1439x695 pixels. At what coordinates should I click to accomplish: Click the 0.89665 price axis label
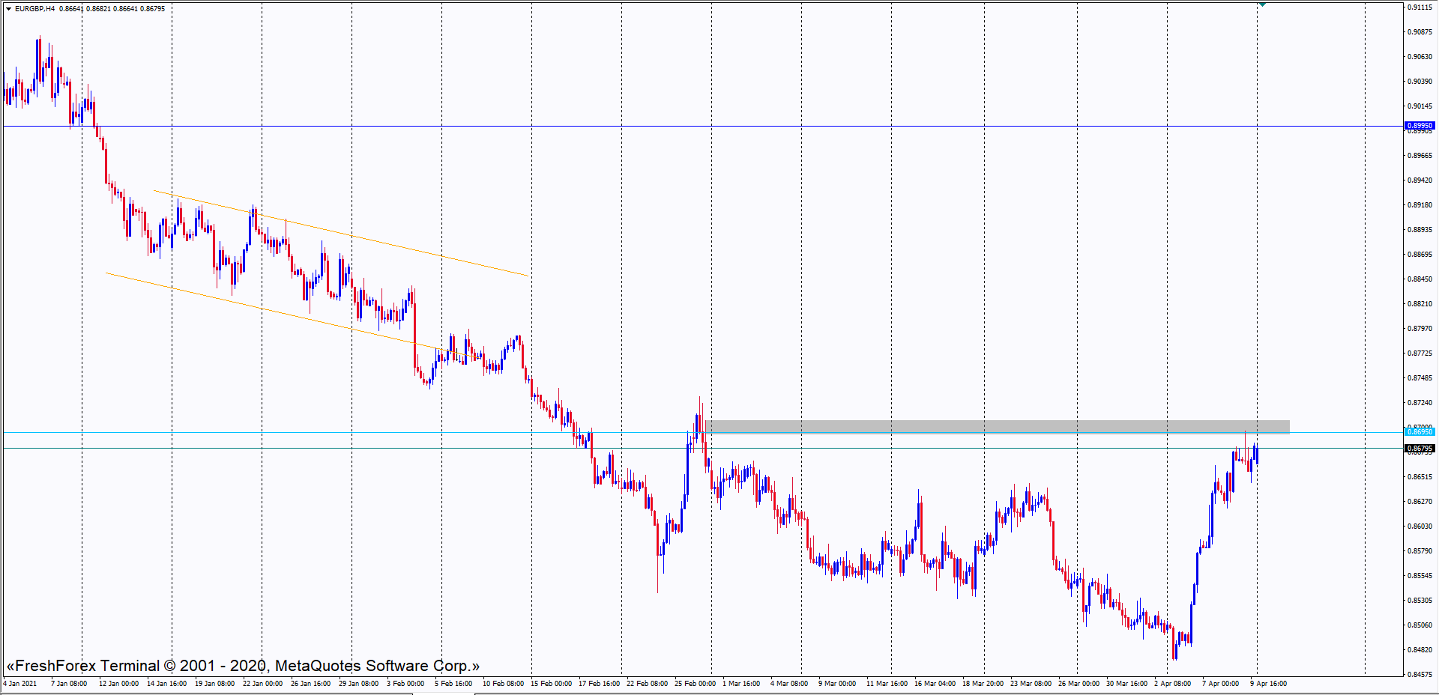(x=1420, y=156)
